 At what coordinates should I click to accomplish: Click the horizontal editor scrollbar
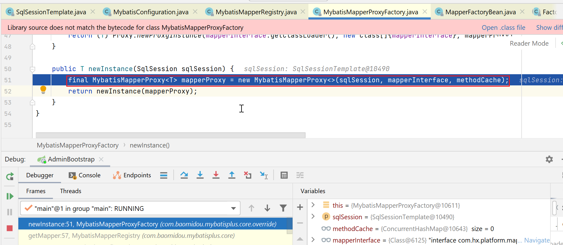(171, 135)
